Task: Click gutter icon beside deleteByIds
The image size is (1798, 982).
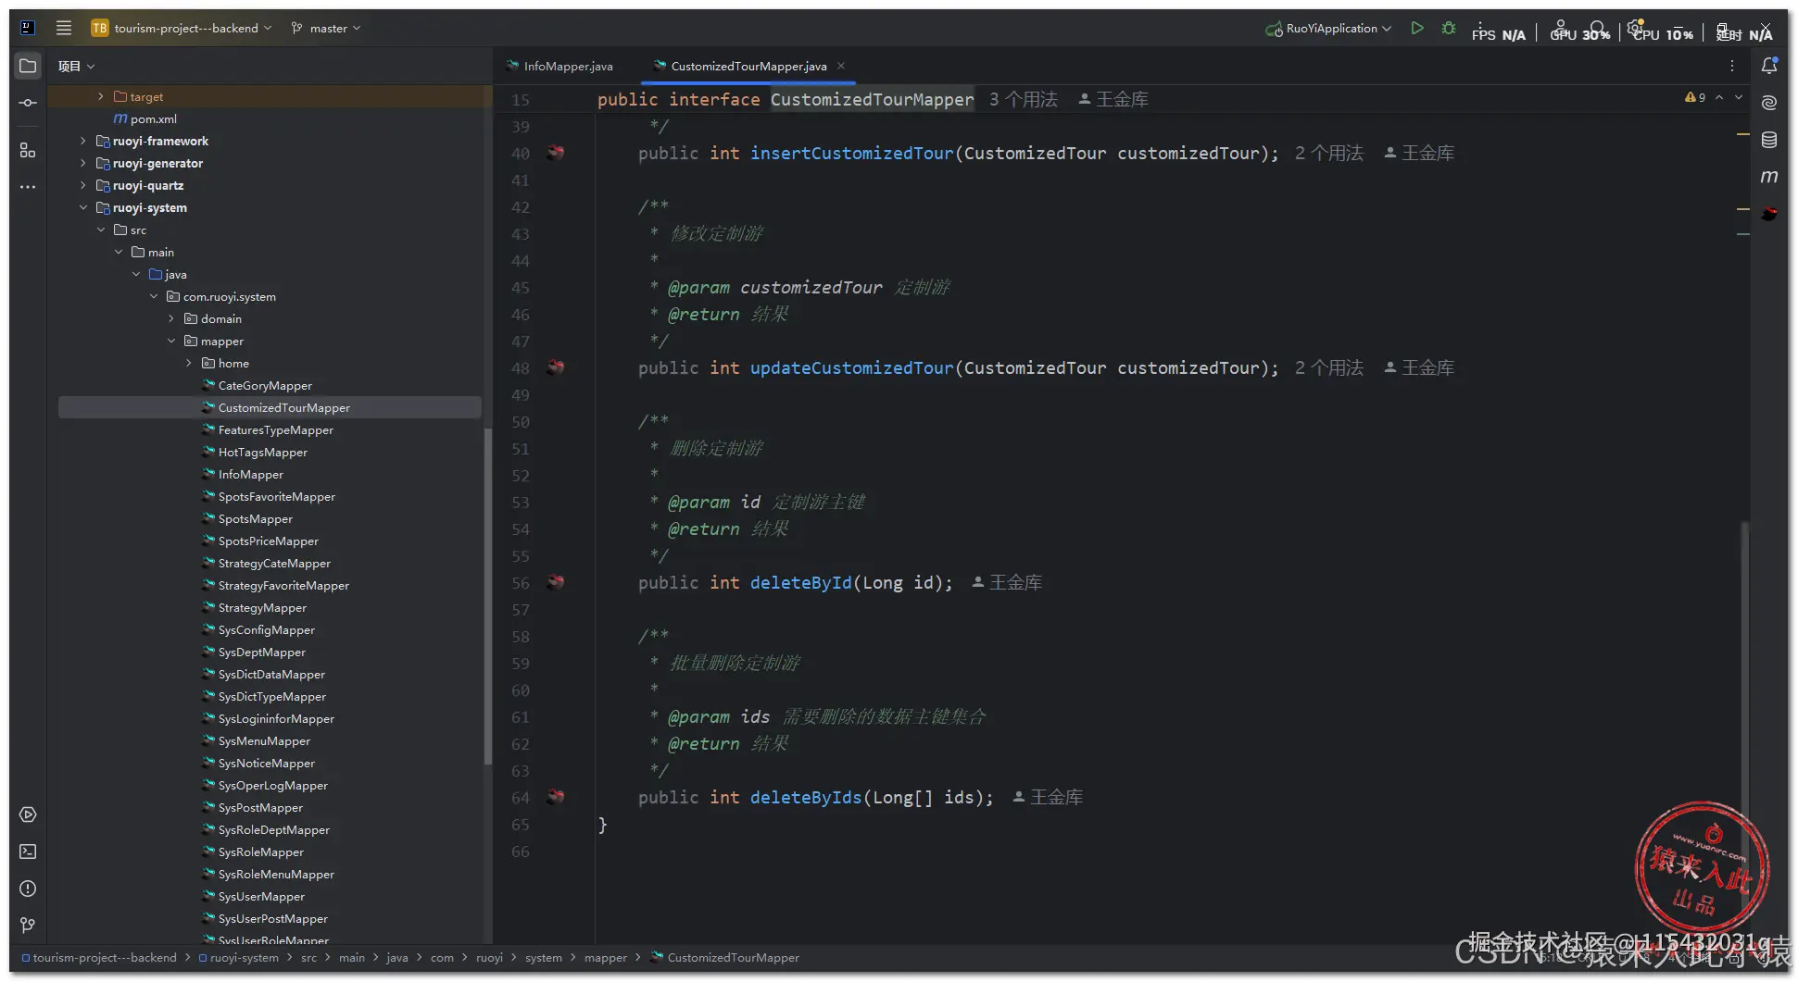Action: pos(556,797)
